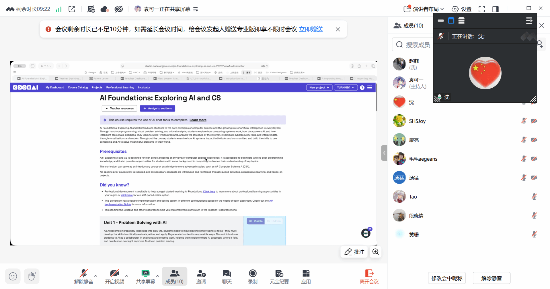Screen dimensions: 550x289
Task: Open the emoji reactions icon
Action: coord(13,276)
